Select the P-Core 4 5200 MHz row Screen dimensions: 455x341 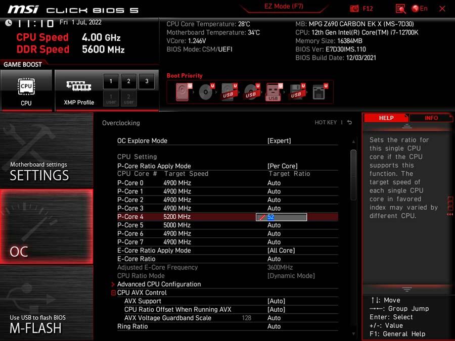point(227,217)
